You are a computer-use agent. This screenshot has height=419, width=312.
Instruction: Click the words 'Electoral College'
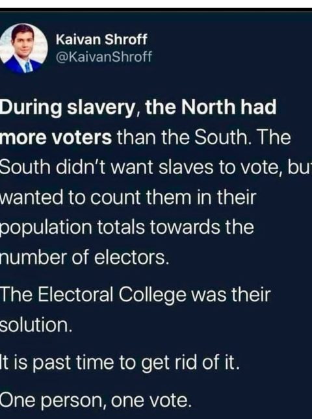[112, 295]
